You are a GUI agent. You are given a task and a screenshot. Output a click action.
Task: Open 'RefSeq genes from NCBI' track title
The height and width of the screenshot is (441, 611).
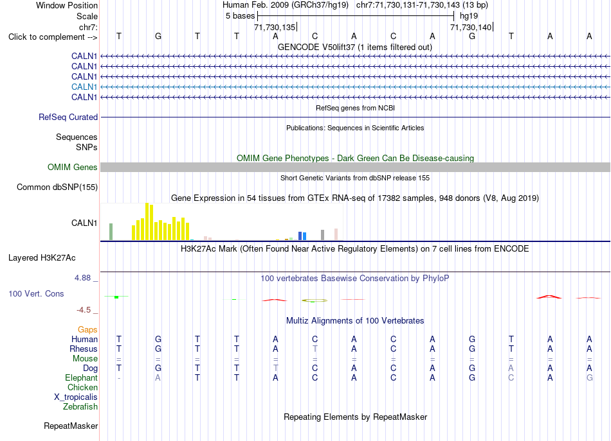tap(355, 108)
